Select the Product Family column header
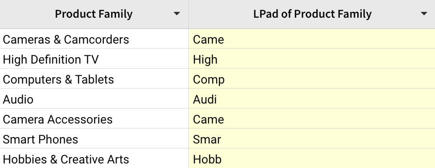 click(x=94, y=14)
